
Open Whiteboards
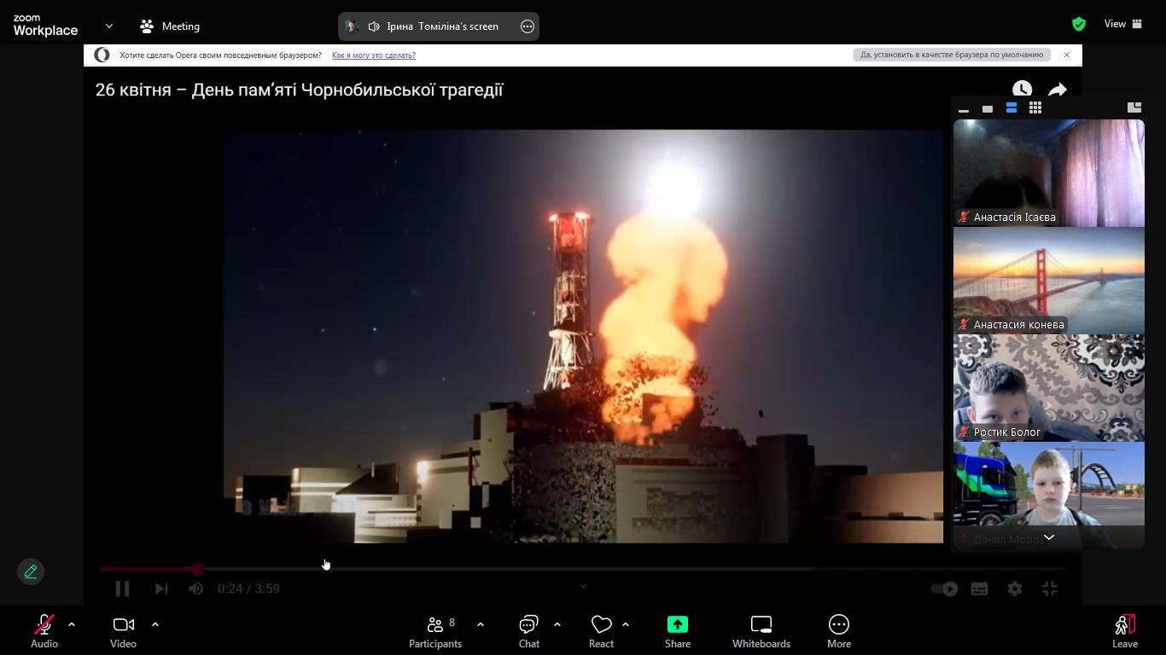point(761,632)
